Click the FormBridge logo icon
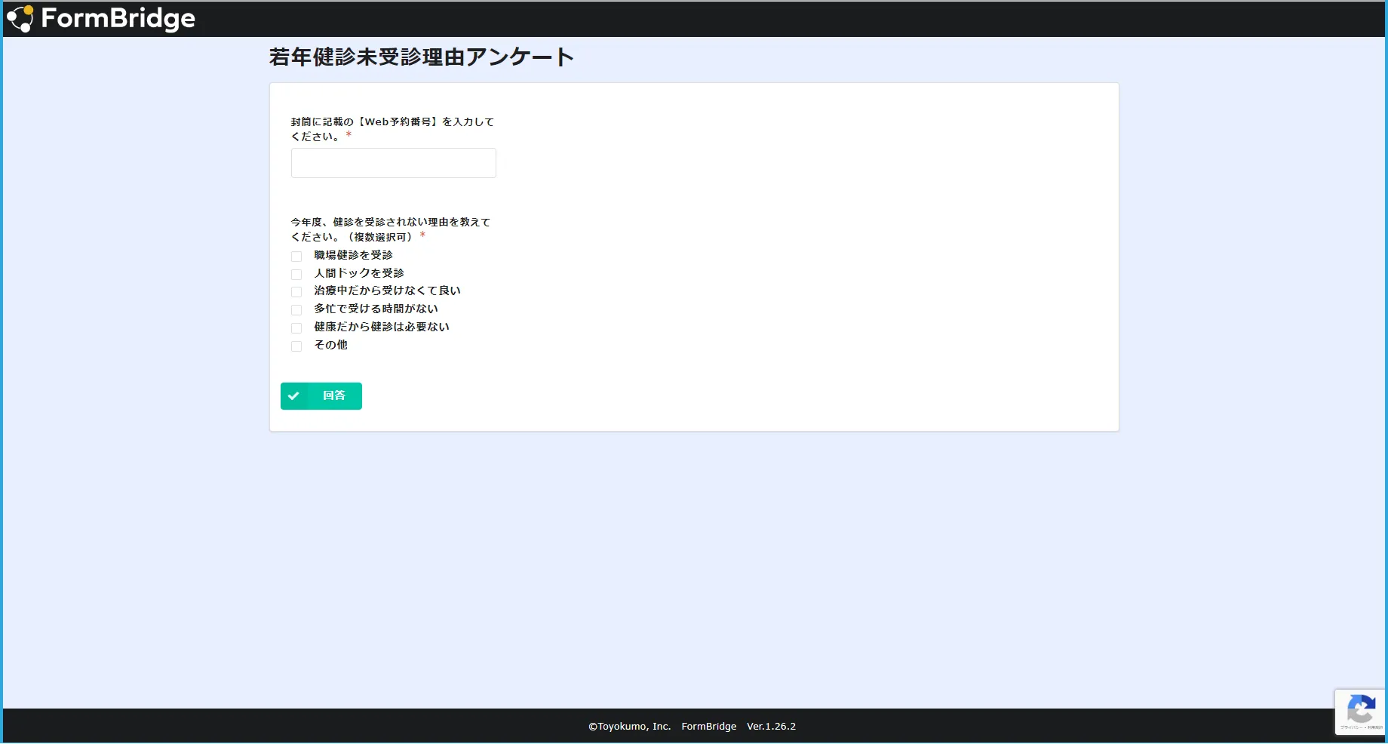Image resolution: width=1388 pixels, height=744 pixels. 20,19
